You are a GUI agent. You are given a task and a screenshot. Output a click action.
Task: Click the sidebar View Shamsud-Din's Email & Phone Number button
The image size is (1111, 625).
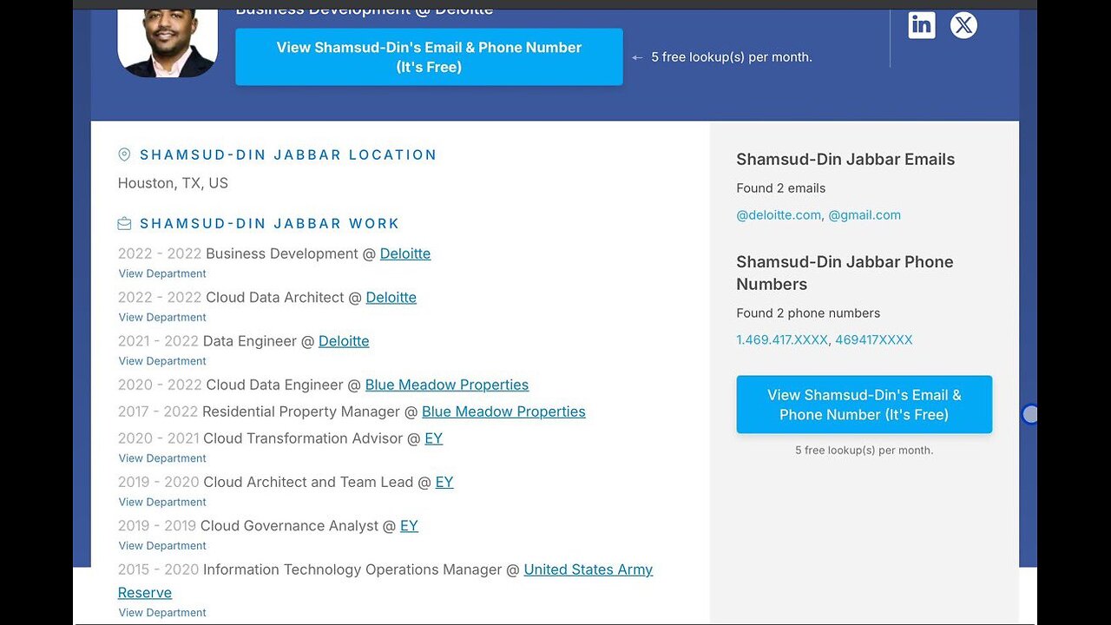864,405
